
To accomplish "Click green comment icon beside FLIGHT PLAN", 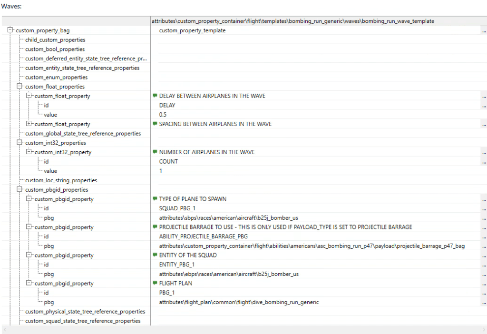I will tap(155, 284).
